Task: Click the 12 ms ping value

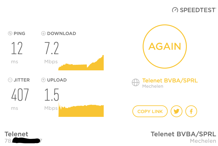Action: click(17, 48)
